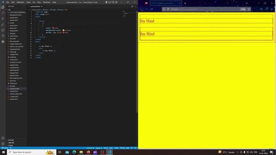Screen dimensions: 276x155
Task: Open the Selection menu
Action: click(20, 2)
